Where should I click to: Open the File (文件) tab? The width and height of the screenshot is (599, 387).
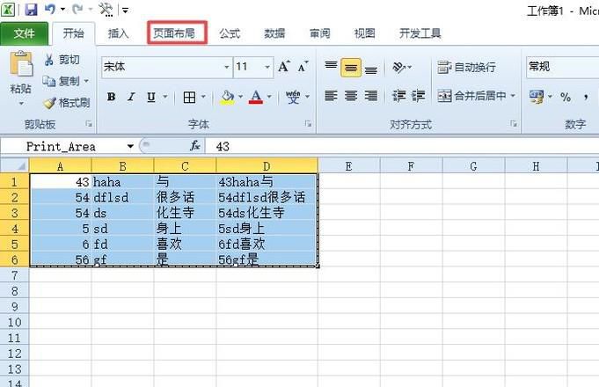click(x=24, y=33)
